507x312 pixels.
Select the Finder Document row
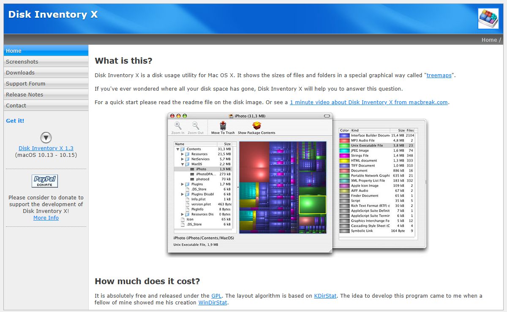pyautogui.click(x=377, y=196)
